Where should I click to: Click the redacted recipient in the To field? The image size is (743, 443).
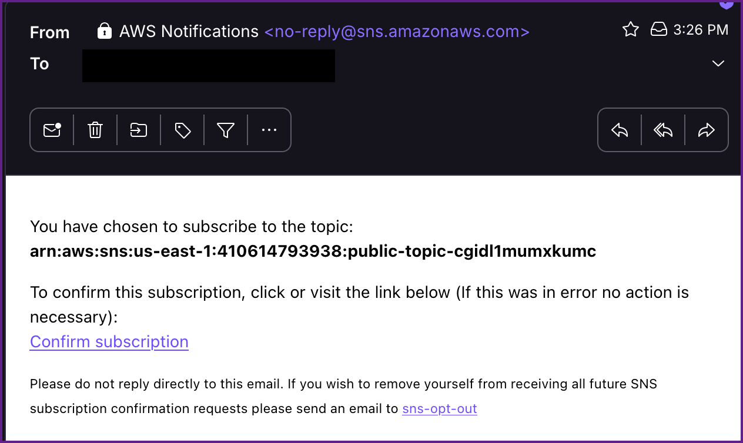tap(209, 65)
